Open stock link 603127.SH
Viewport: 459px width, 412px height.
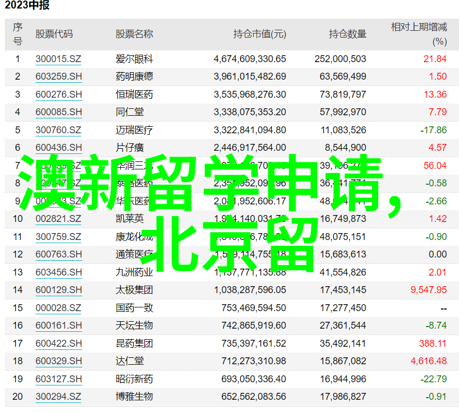pos(59,379)
